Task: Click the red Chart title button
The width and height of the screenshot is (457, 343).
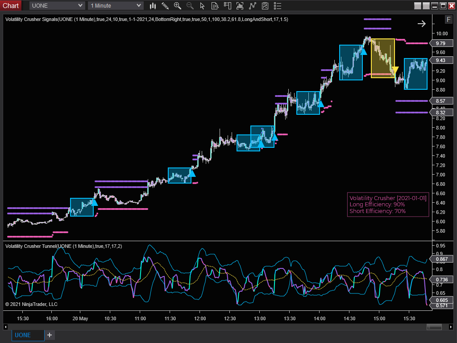Action: [11, 6]
